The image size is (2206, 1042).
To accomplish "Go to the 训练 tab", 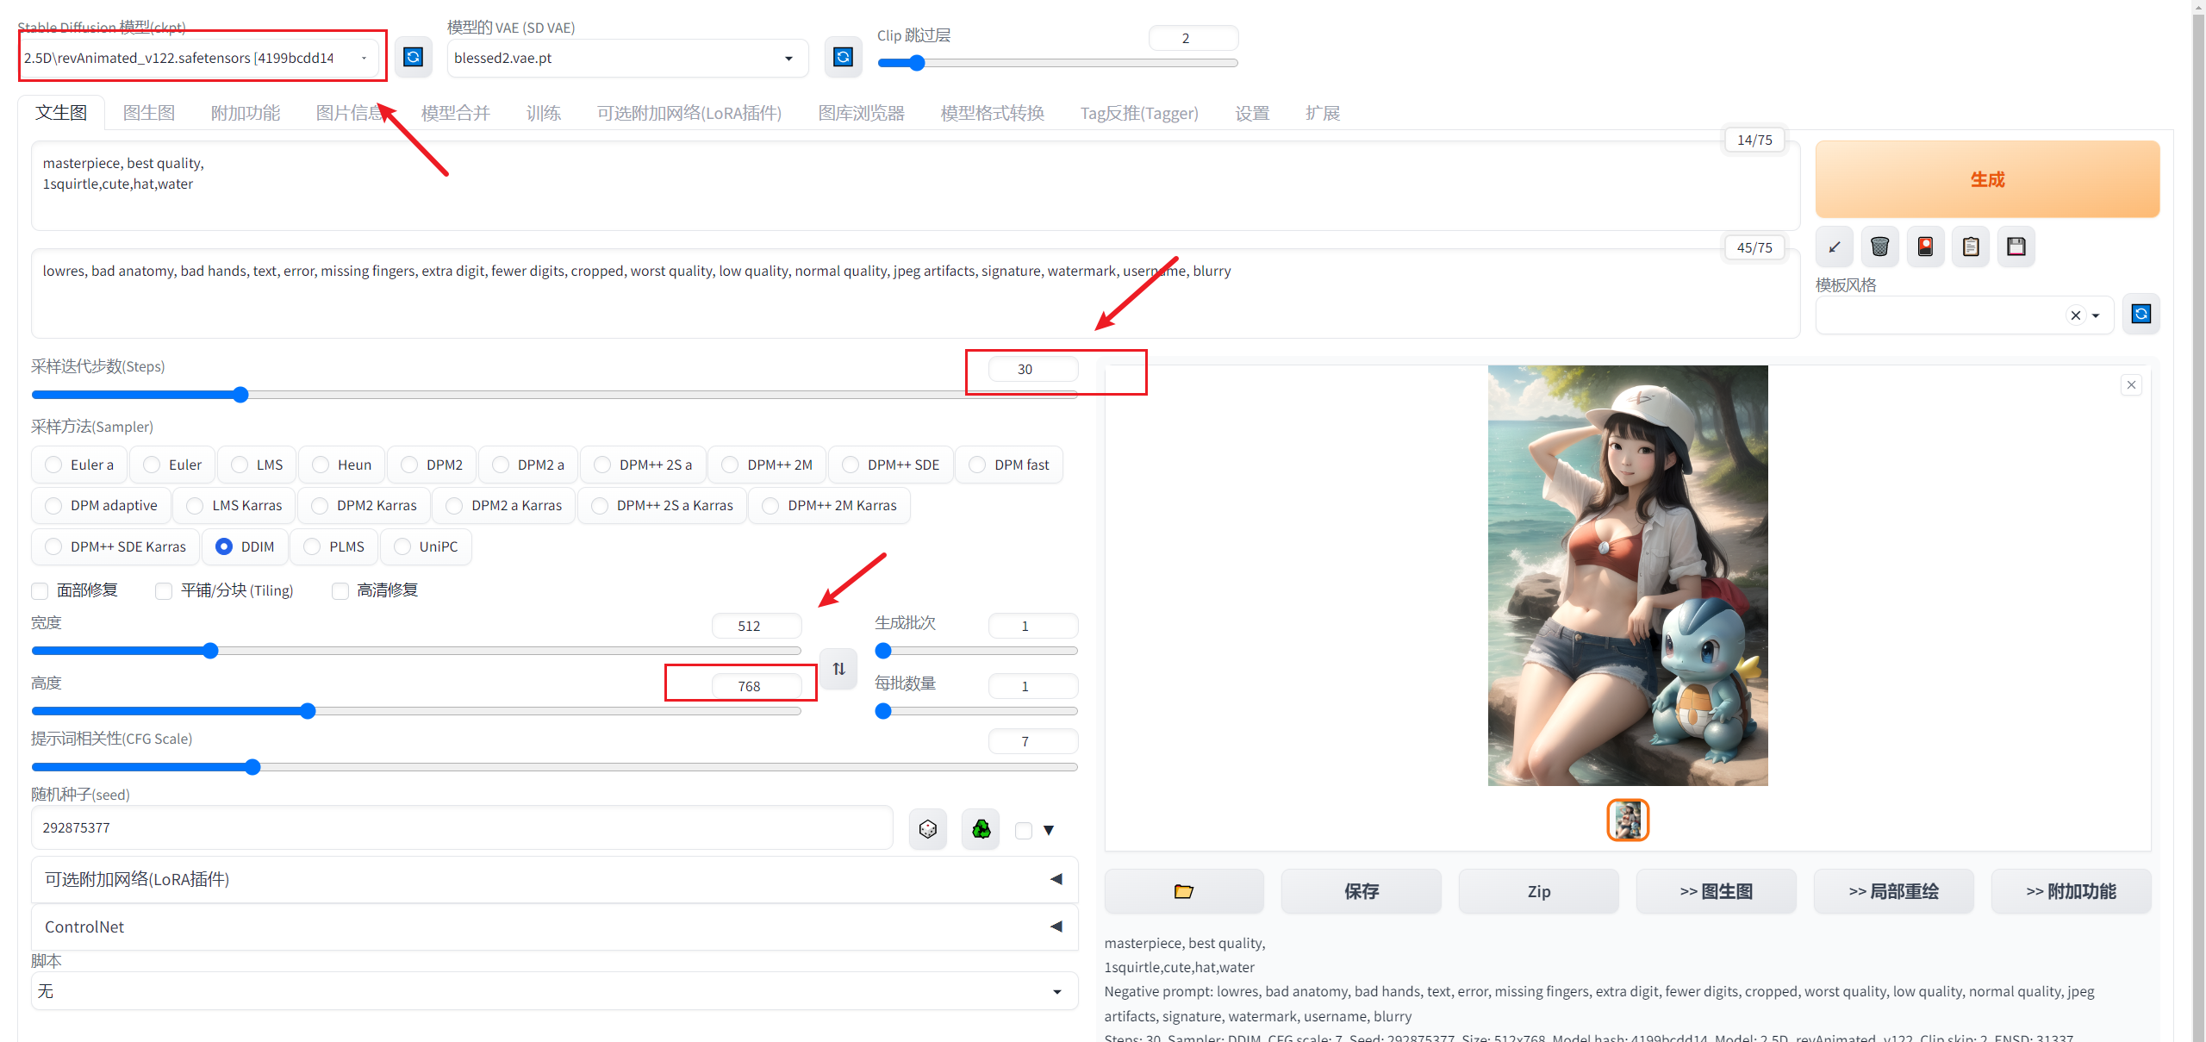I will tap(544, 113).
